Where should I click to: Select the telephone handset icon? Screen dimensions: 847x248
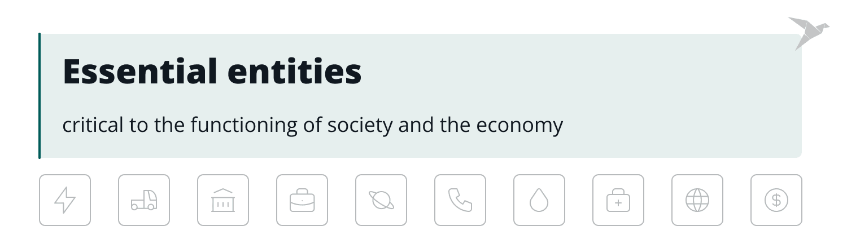click(460, 200)
